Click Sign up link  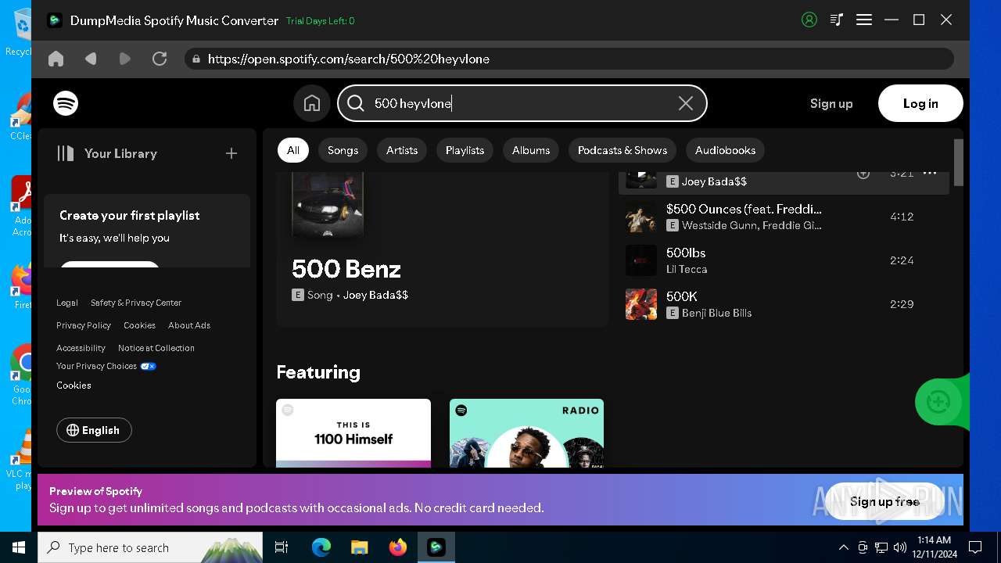(x=831, y=103)
